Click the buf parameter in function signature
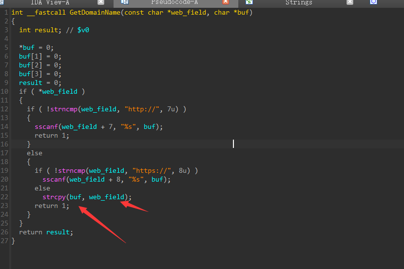404x269 pixels. tap(243, 12)
